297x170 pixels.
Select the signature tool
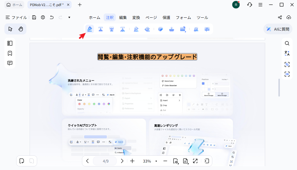tap(196, 29)
